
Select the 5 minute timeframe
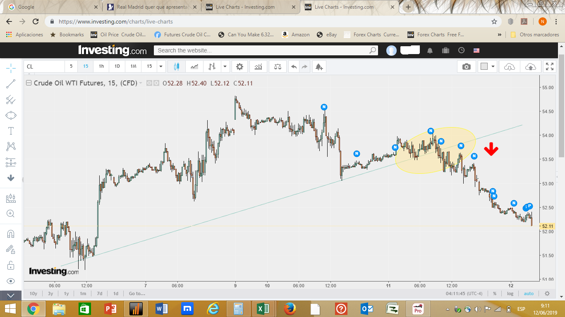(x=71, y=66)
